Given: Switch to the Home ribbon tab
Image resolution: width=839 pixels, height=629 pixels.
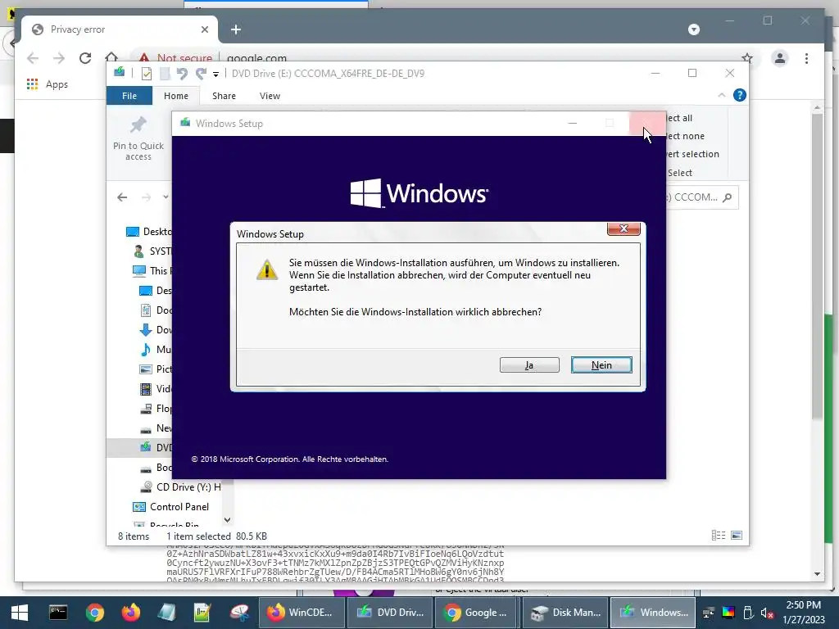Looking at the screenshot, I should [x=176, y=96].
